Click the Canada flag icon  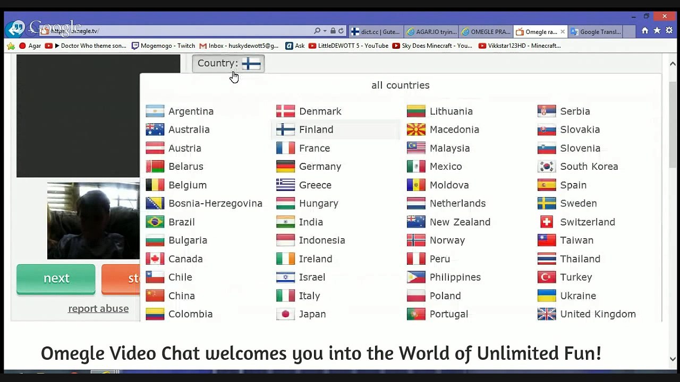[155, 259]
